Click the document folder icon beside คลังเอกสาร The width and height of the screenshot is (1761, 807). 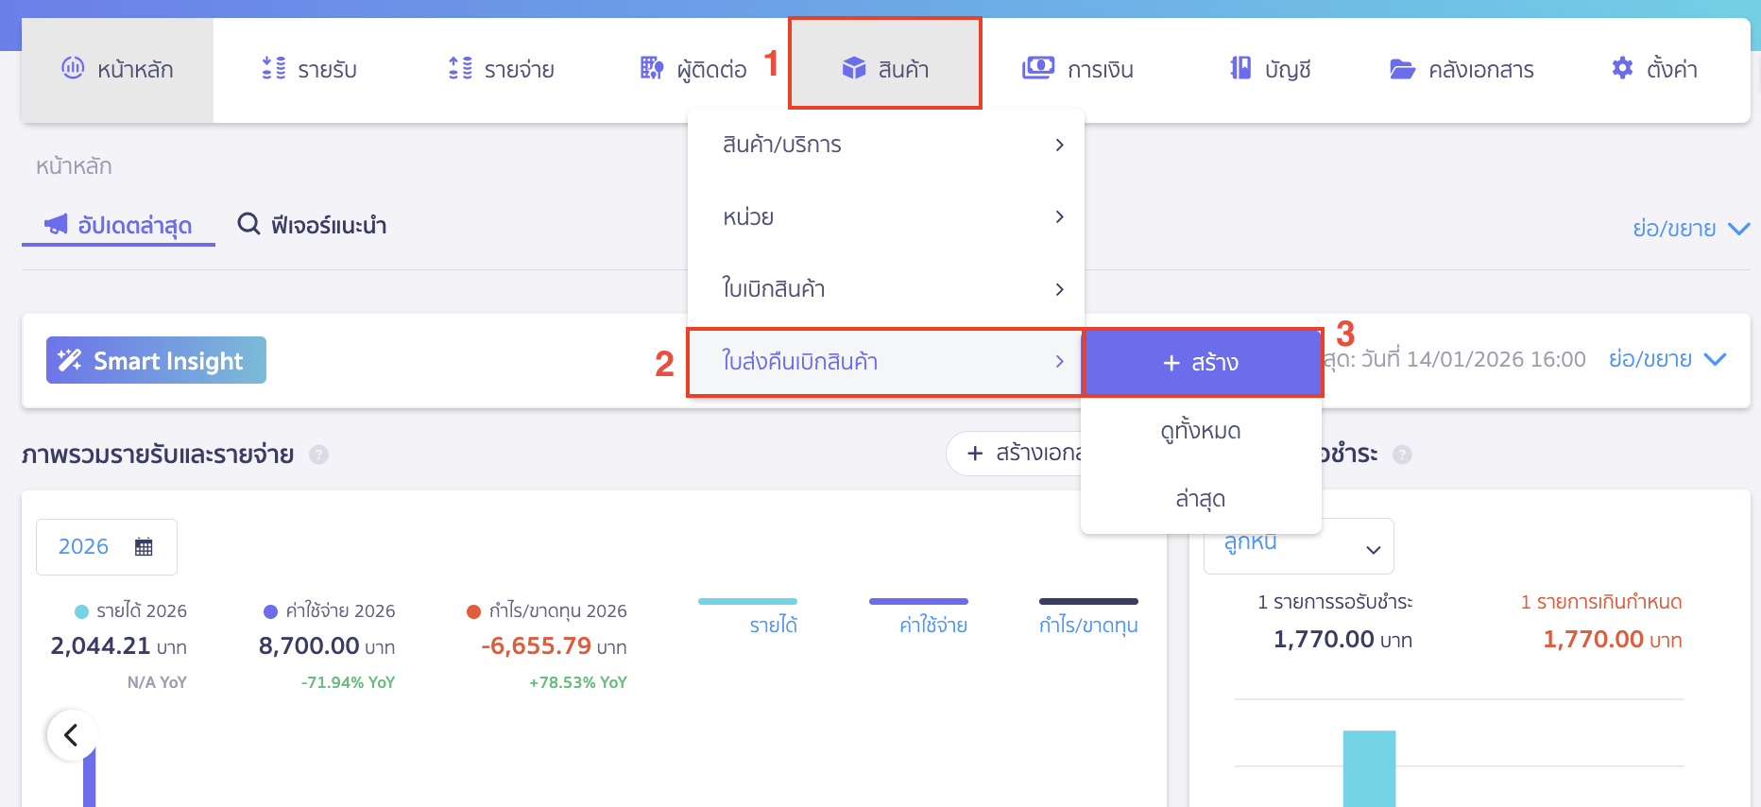click(1402, 69)
